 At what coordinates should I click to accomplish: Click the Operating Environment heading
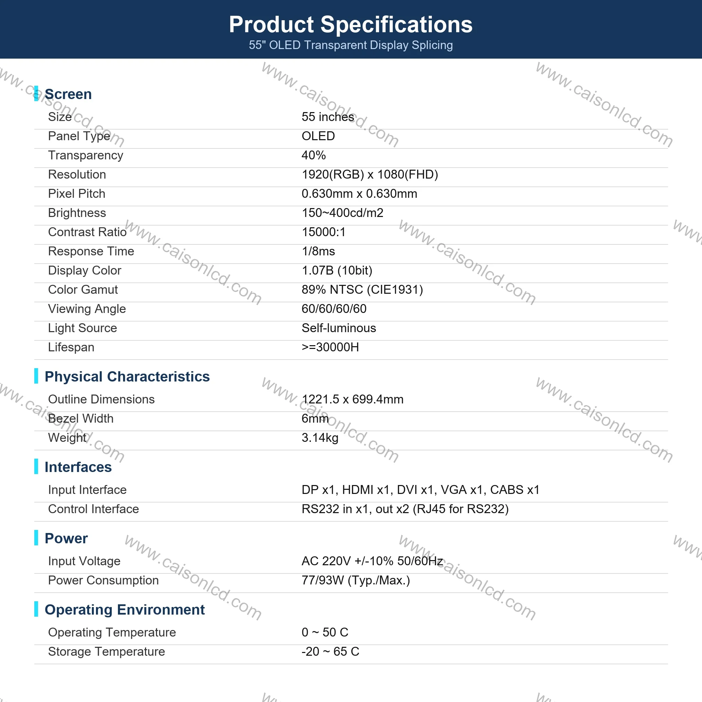click(x=125, y=610)
